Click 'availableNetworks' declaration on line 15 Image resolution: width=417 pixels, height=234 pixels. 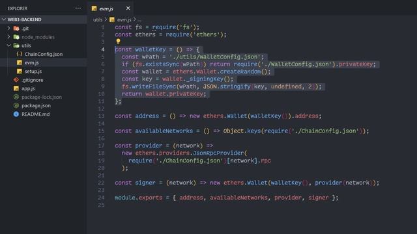tap(164, 131)
